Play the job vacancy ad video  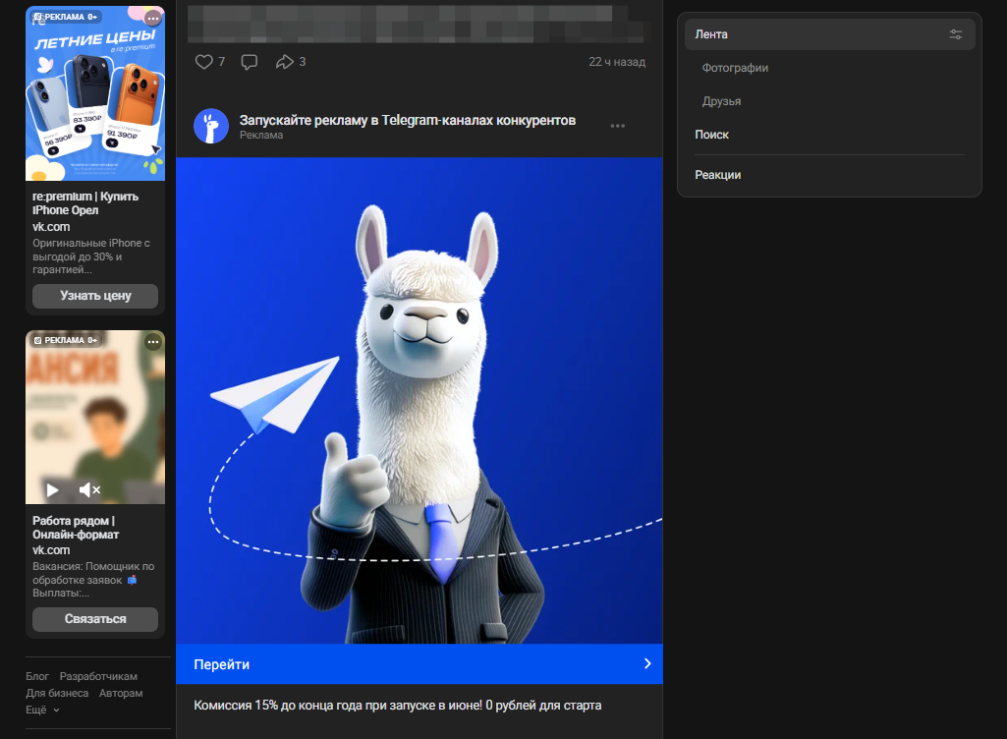[53, 489]
